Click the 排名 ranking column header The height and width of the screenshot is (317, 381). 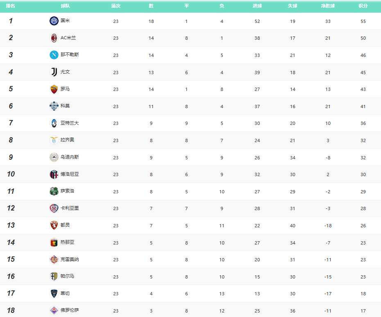click(x=11, y=6)
